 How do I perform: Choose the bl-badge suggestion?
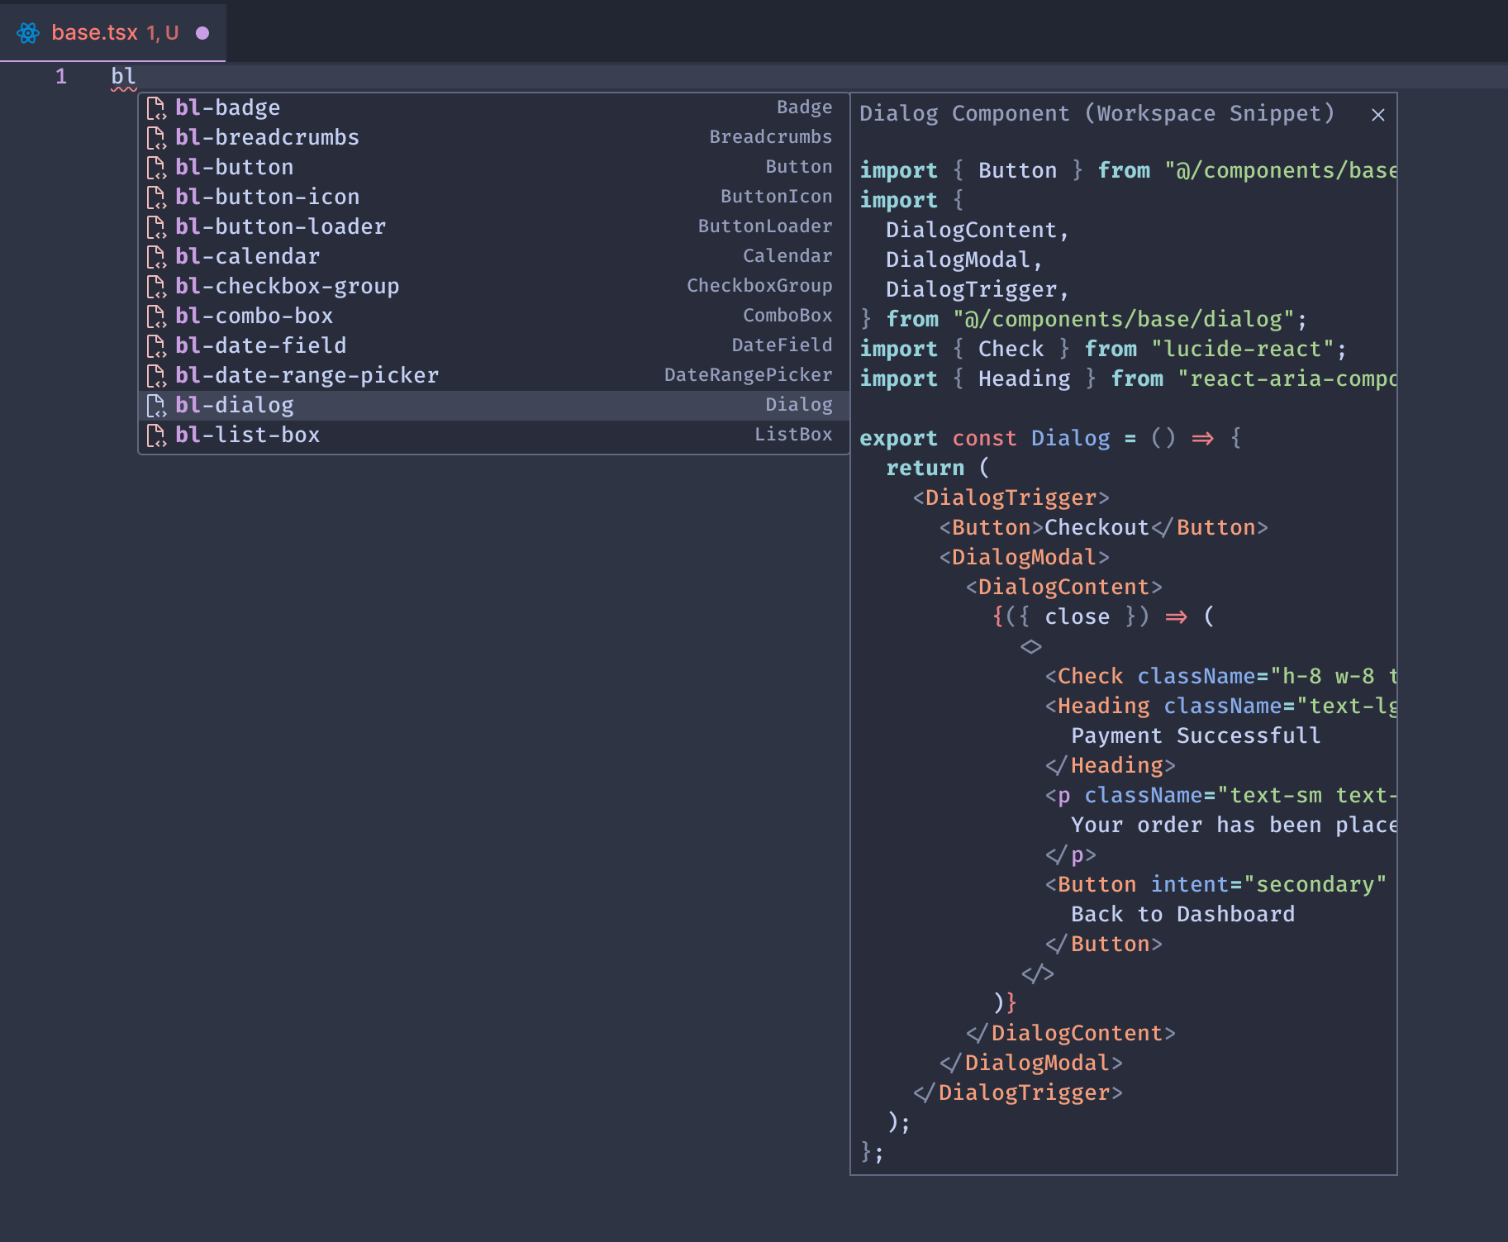(493, 107)
